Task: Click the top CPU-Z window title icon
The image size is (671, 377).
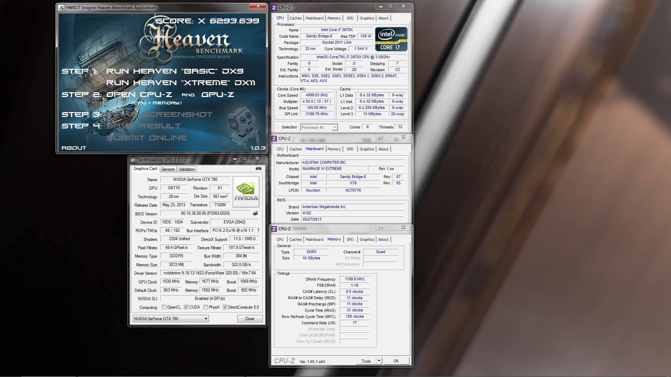Action: [x=274, y=7]
